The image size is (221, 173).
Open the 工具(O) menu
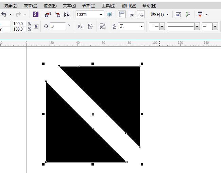pos(108,6)
